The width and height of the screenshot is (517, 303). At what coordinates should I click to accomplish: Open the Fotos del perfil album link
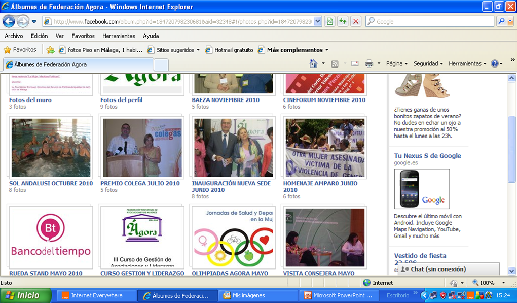121,100
